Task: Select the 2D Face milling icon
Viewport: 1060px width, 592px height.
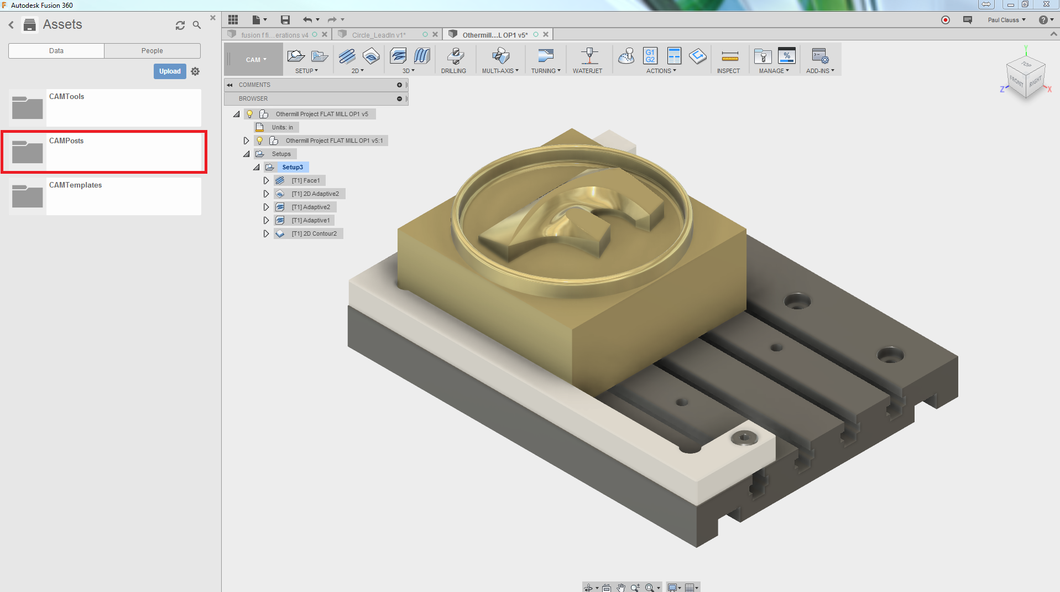Action: click(x=347, y=56)
